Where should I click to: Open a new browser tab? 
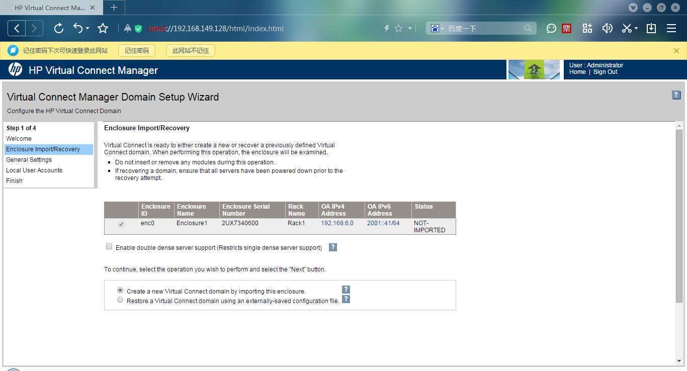(114, 8)
